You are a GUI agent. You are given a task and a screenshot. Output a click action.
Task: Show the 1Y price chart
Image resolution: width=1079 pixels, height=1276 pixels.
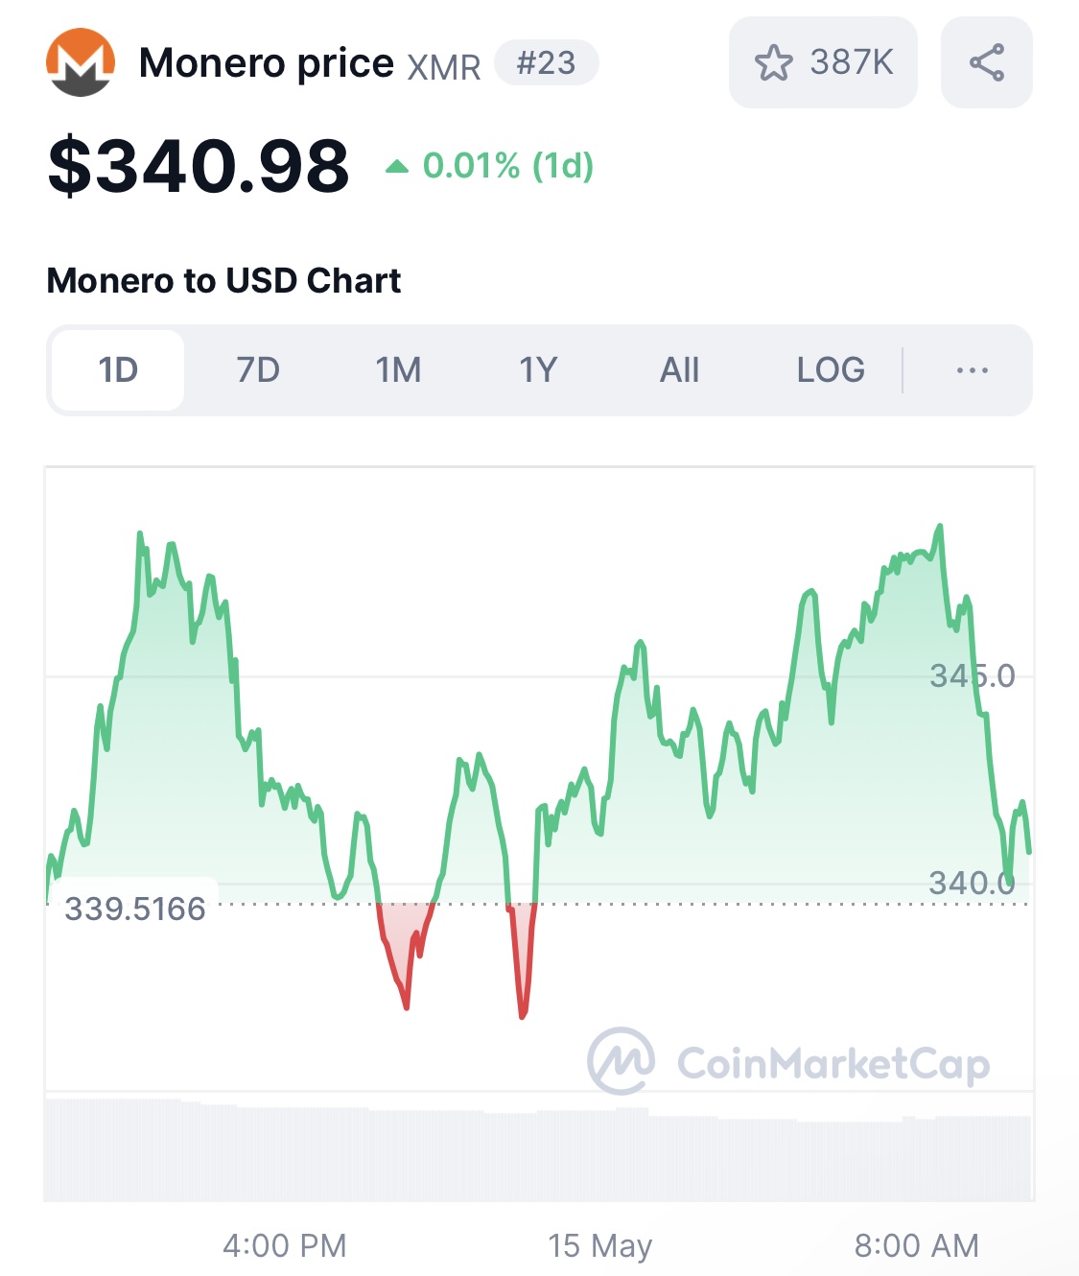point(538,370)
